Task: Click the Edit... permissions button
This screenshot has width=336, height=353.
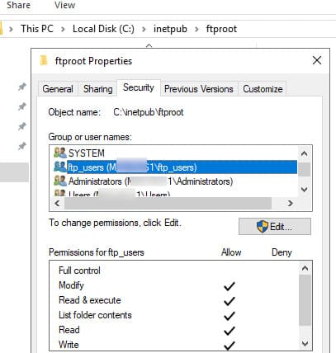Action: (275, 227)
